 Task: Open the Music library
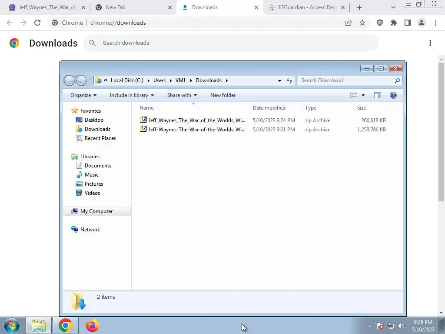click(x=91, y=175)
